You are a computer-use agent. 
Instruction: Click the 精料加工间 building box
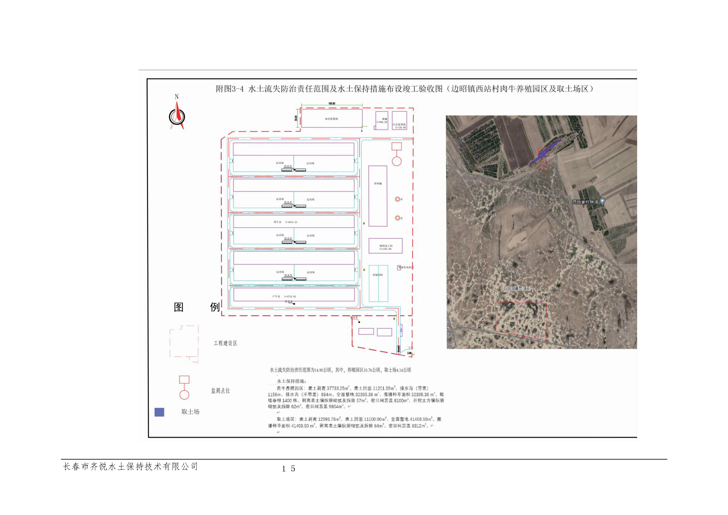click(x=386, y=246)
